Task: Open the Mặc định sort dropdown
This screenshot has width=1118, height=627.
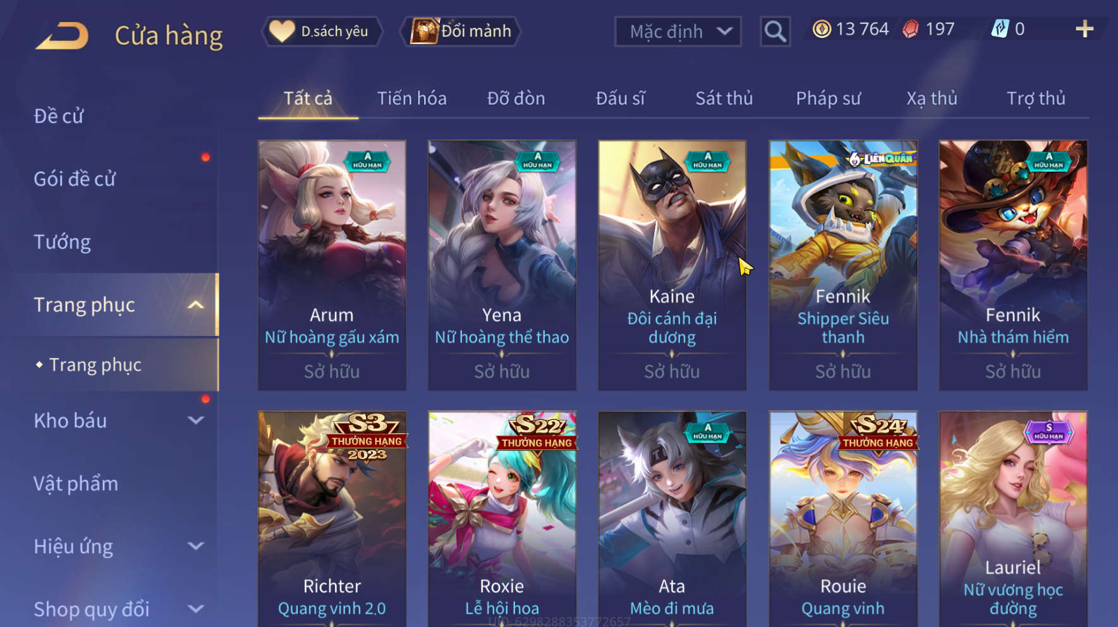Action: (678, 32)
